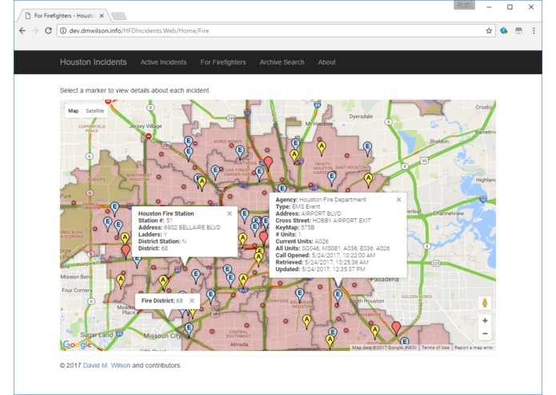
Task: Click 'Call Opened' timestamp line
Action: [x=325, y=255]
